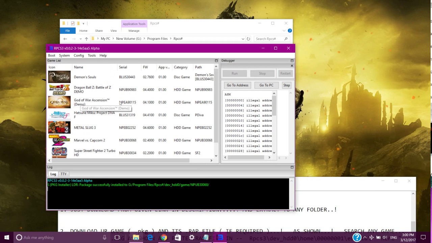Select the Hatsune Miku Project DIVA icon
Image resolution: width=432 pixels, height=243 pixels.
(59, 115)
